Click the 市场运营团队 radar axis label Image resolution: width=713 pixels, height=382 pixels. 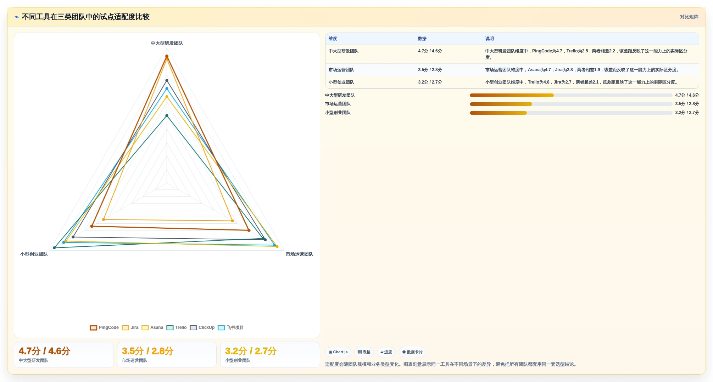point(300,254)
